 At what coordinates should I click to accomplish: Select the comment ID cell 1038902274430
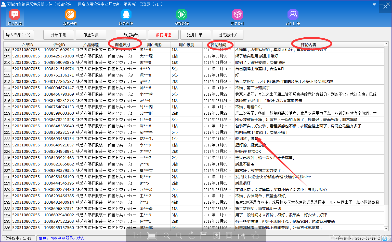tap(59, 190)
